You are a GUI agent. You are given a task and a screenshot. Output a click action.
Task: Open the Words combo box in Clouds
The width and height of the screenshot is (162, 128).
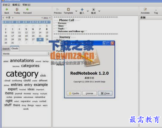[x=26, y=54]
